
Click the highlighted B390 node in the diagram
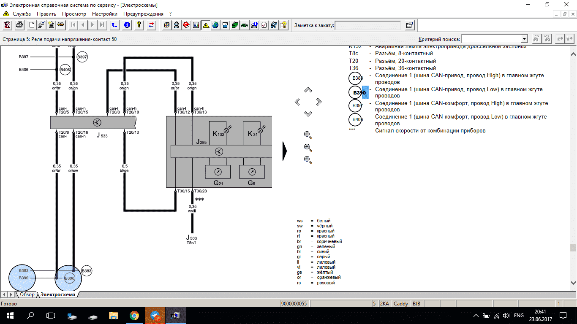pos(69,278)
